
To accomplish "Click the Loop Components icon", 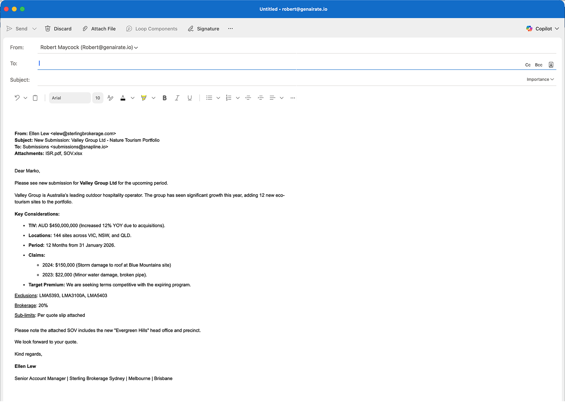I will click(129, 29).
